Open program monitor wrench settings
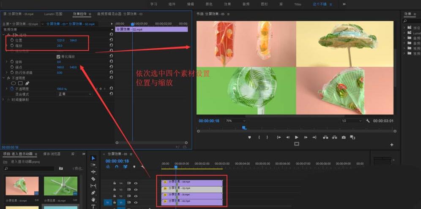This screenshot has height=209, width=421. [x=368, y=121]
